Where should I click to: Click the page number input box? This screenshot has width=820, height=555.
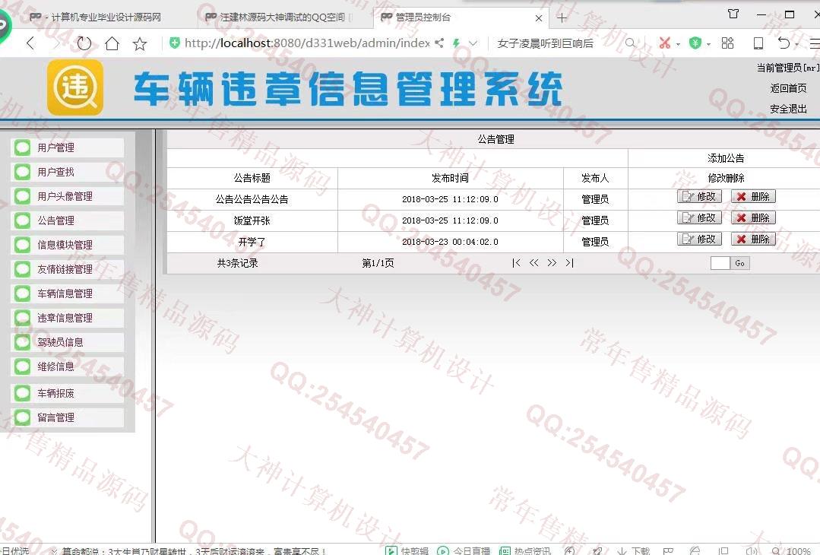(720, 263)
